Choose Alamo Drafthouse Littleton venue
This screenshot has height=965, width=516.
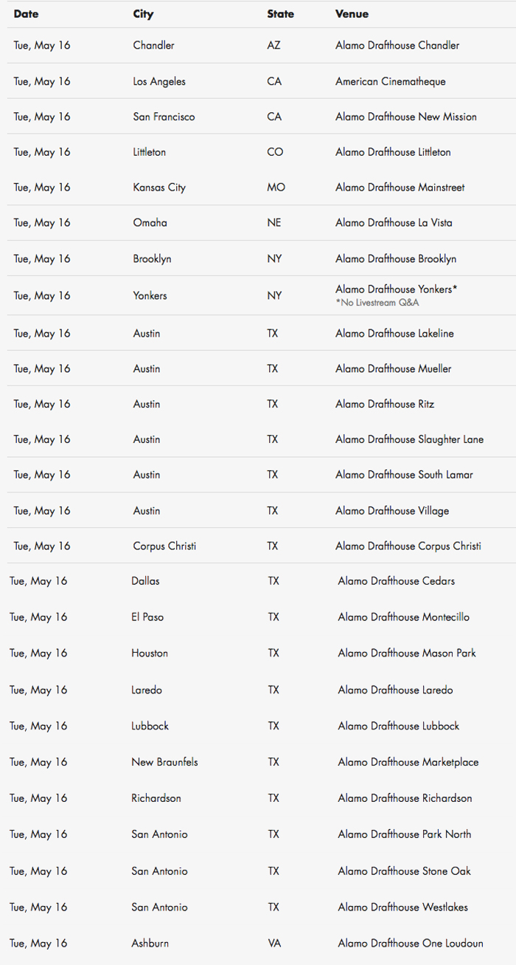[393, 152]
